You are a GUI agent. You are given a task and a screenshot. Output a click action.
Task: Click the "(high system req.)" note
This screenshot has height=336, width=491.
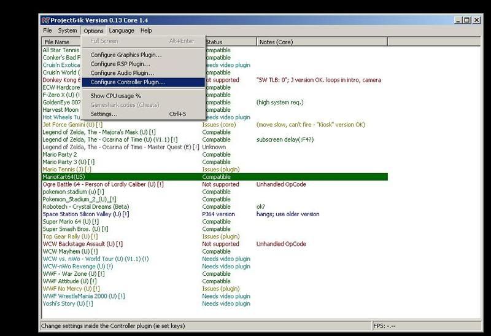pyautogui.click(x=280, y=103)
